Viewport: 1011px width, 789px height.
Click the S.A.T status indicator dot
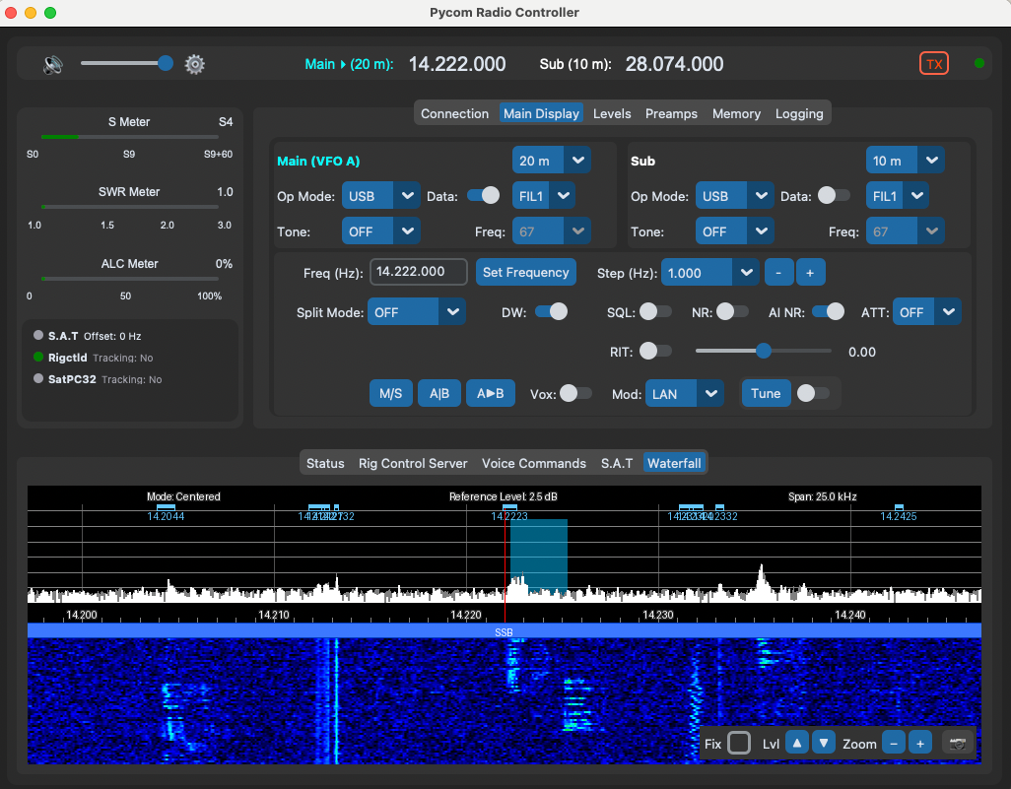[x=38, y=335]
